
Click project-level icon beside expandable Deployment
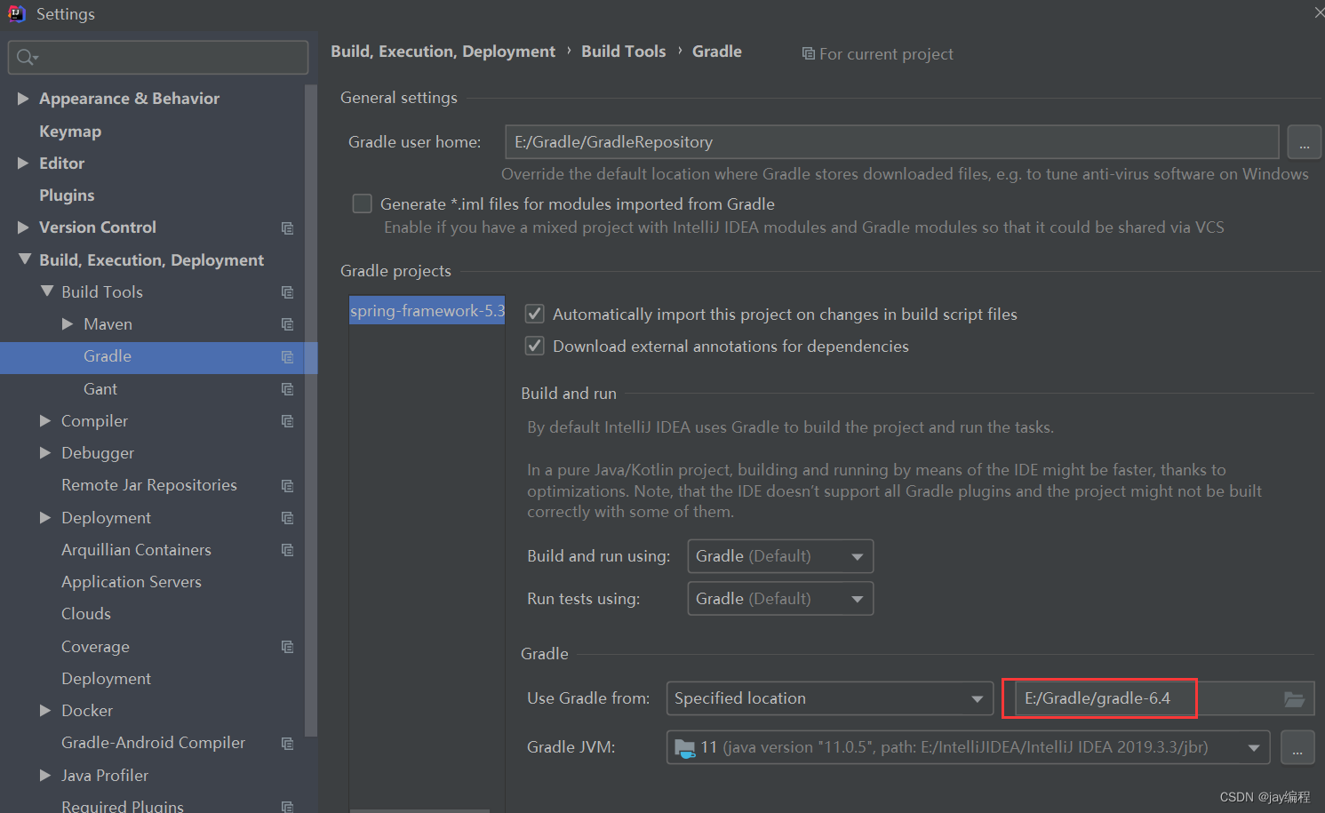click(x=287, y=518)
